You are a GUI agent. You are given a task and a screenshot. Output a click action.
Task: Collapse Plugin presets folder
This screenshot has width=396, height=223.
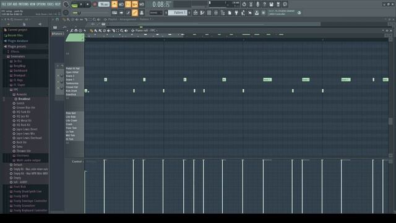(x=17, y=46)
